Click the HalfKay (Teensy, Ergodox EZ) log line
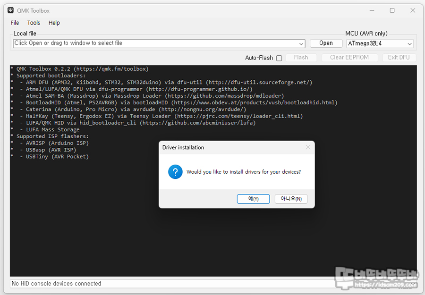 pyautogui.click(x=157, y=116)
